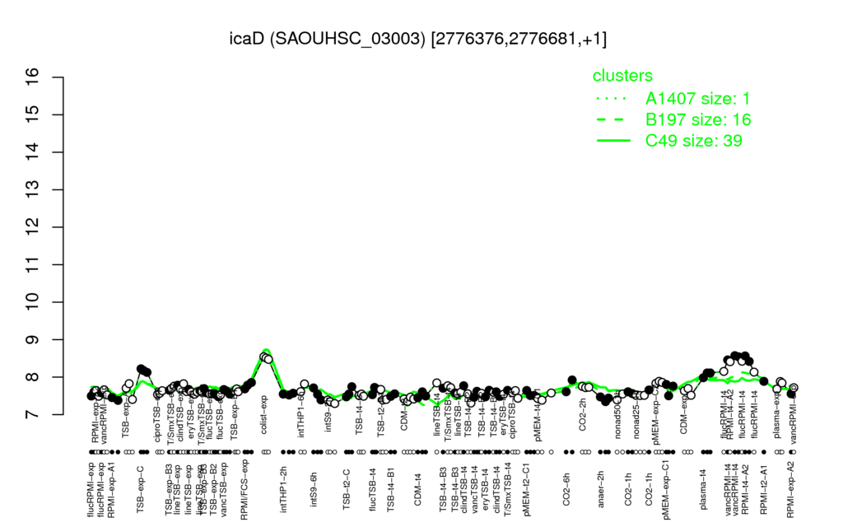Click x-axis label 'intTHP1-2h'

pos(284,489)
